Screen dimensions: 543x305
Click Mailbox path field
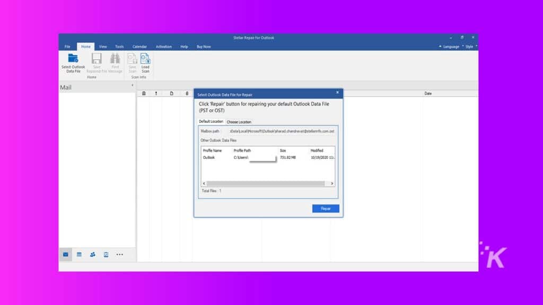tap(282, 131)
